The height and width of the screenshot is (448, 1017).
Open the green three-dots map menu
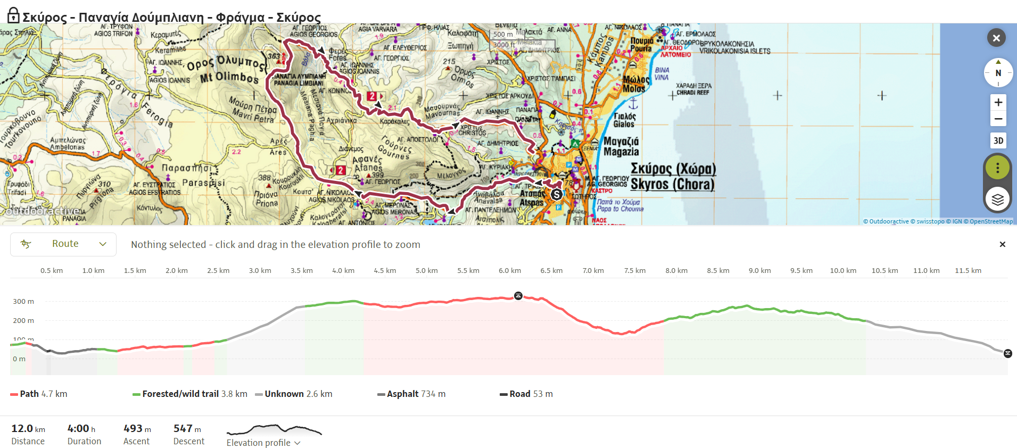point(997,168)
